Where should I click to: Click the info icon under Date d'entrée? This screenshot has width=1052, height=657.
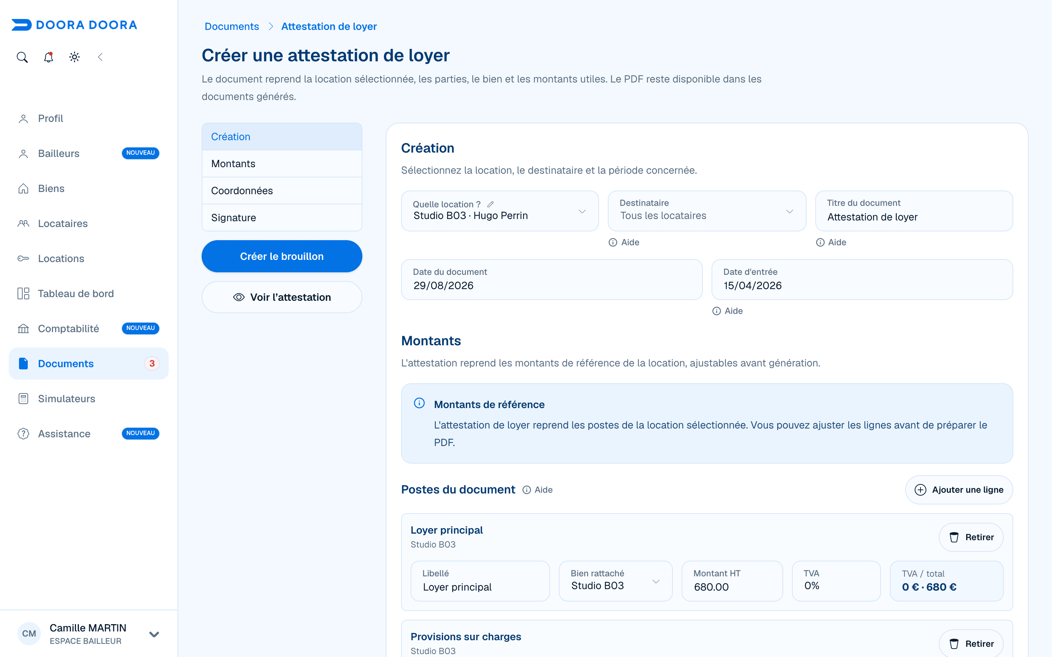tap(717, 311)
